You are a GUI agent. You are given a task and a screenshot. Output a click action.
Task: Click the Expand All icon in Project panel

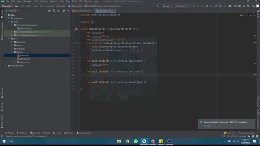pyautogui.click(x=54, y=11)
